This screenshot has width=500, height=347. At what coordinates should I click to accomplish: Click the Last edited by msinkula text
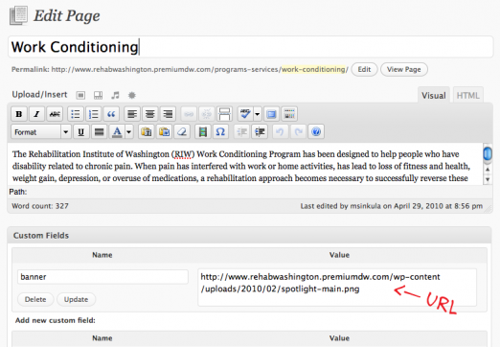(x=392, y=206)
